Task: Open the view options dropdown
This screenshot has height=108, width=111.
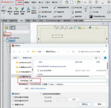Action: 99,58
